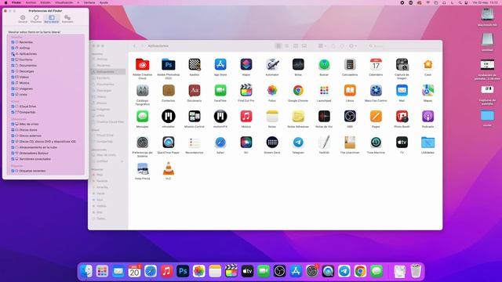The width and height of the screenshot is (502, 282).
Task: Select TextEdit app icon
Action: (x=324, y=143)
